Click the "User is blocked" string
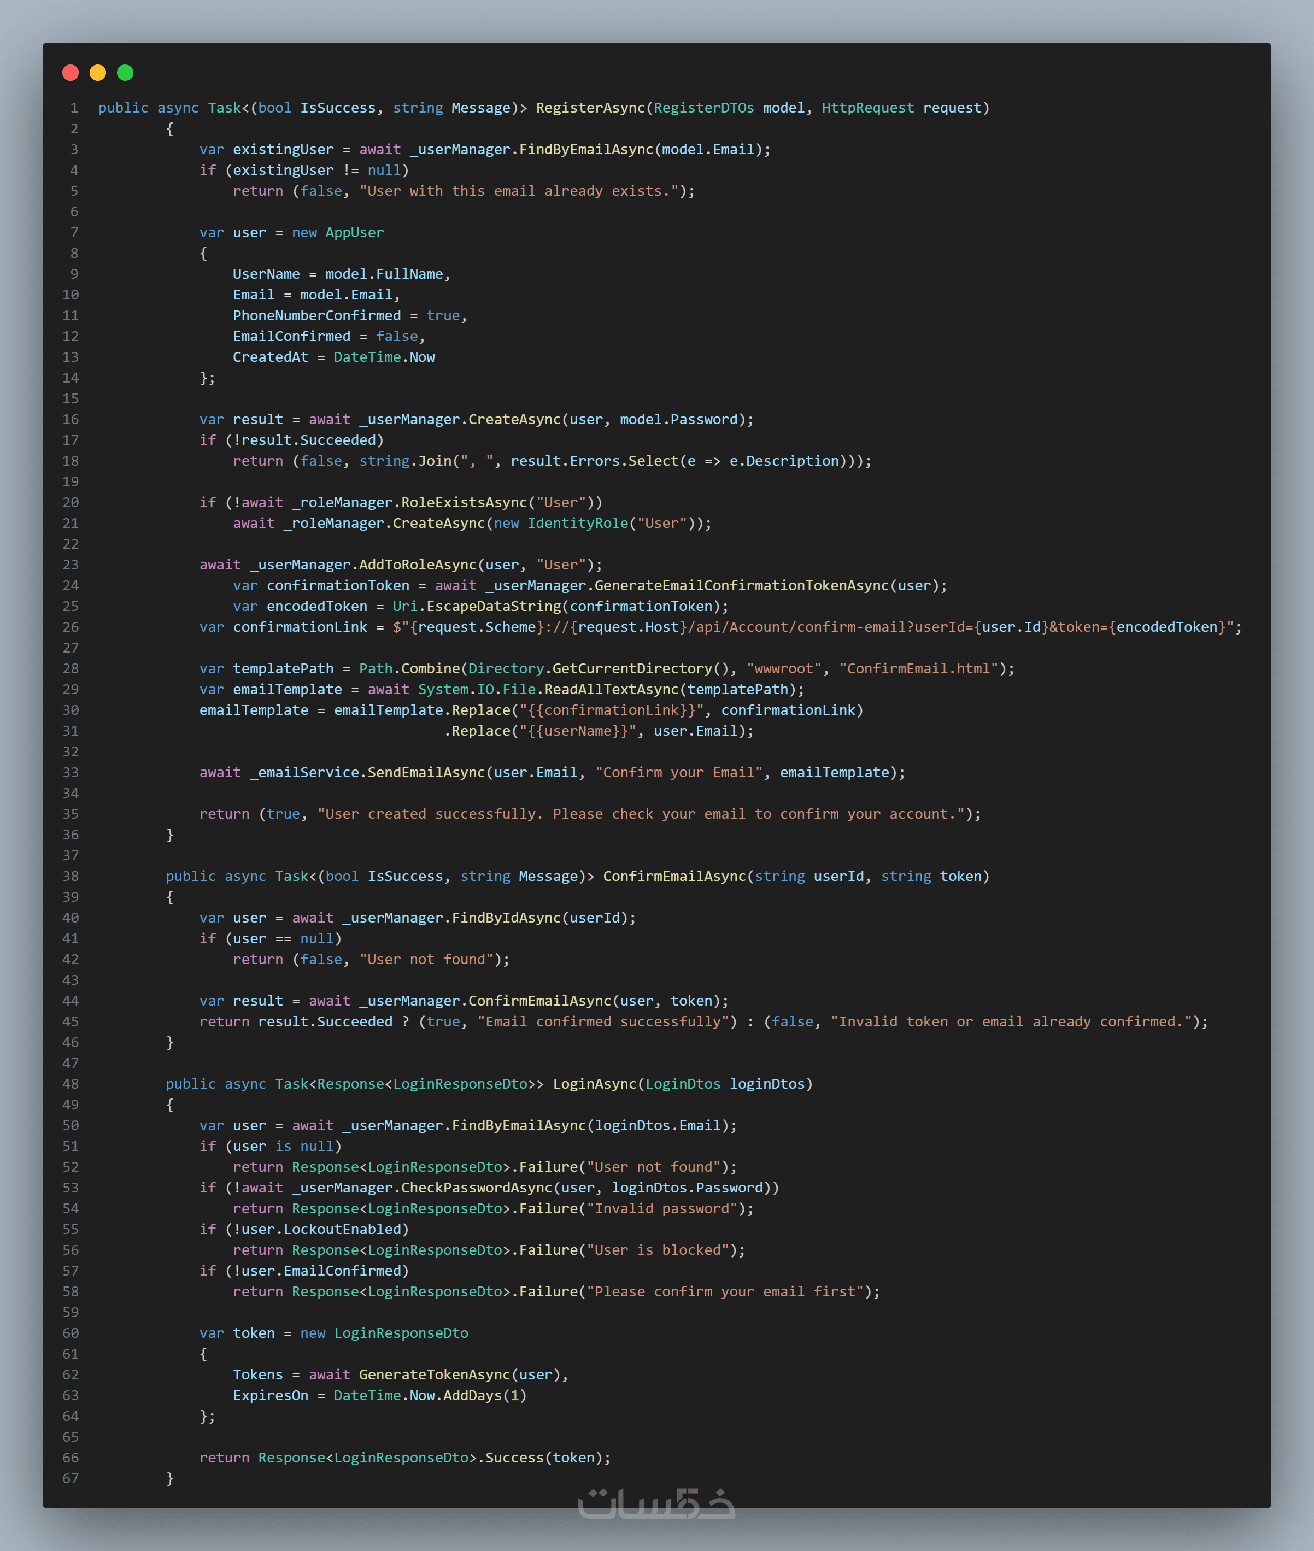 click(658, 1250)
